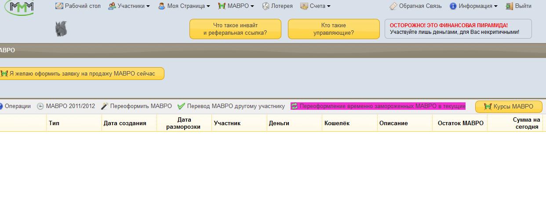
Task: Expand the Участники dropdown arrow
Action: [148, 7]
